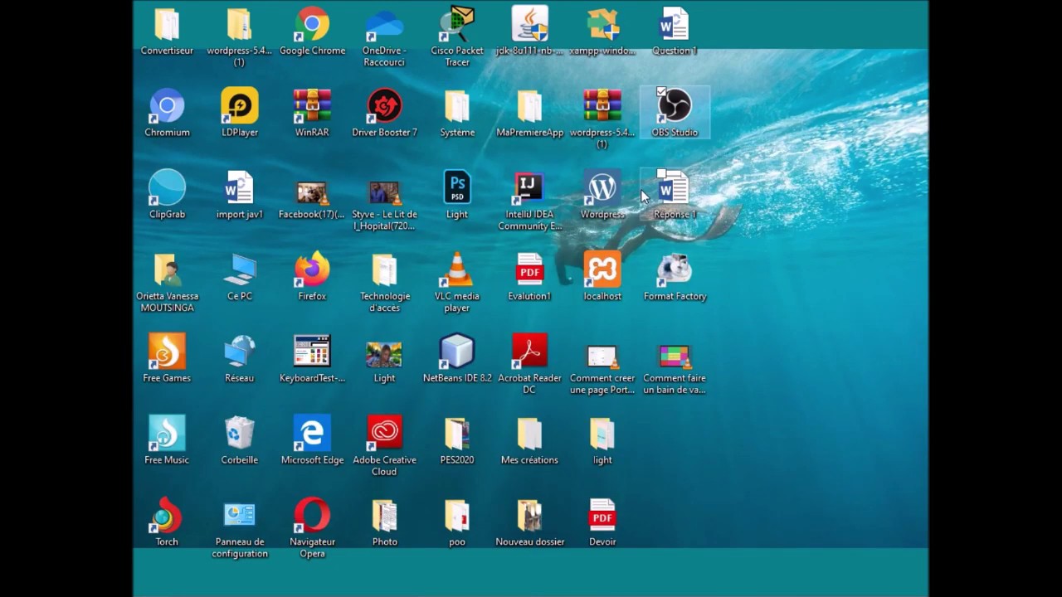Tick the selection checkbox on Reponse 1
This screenshot has width=1062, height=597.
661,174
